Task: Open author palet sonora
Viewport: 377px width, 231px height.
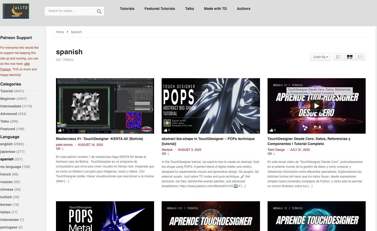Action: [64, 145]
